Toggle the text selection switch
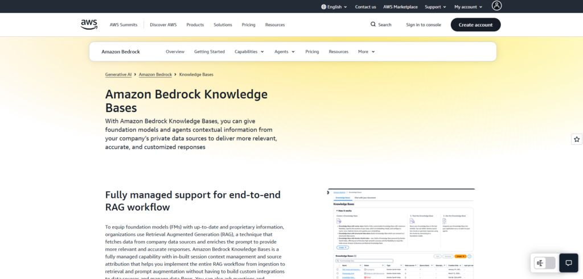583x279 pixels. 544,263
